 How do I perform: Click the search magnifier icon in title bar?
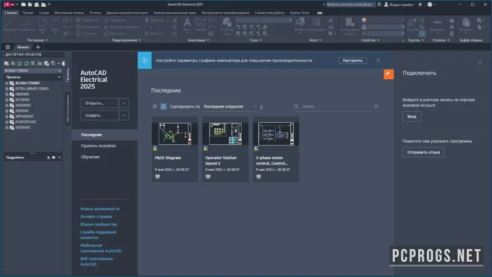click(x=379, y=4)
